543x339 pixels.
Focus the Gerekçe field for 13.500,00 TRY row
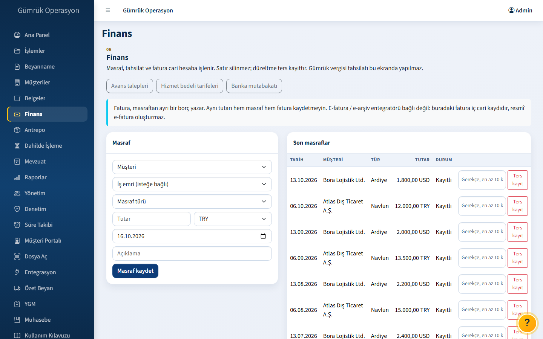pos(482,258)
